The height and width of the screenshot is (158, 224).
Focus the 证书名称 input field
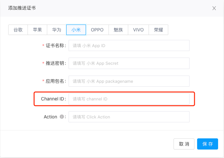[x=129, y=45]
